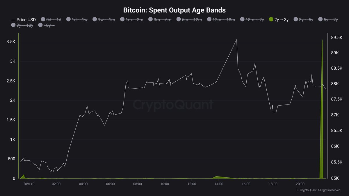The image size is (349, 196).
Task: Click the Dec 19 date axis label
Action: [x=29, y=184]
